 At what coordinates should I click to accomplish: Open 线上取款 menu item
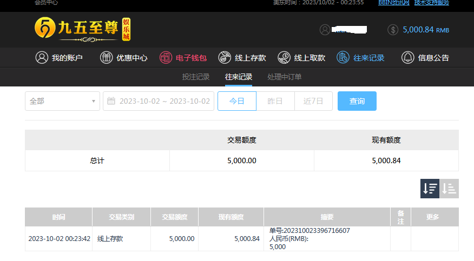point(310,58)
